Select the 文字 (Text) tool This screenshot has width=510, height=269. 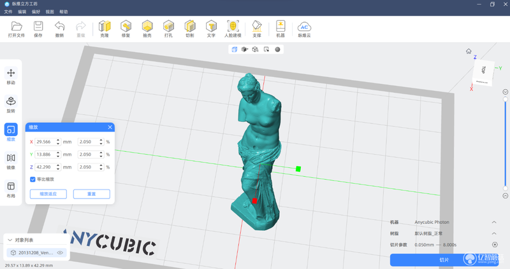pos(211,29)
